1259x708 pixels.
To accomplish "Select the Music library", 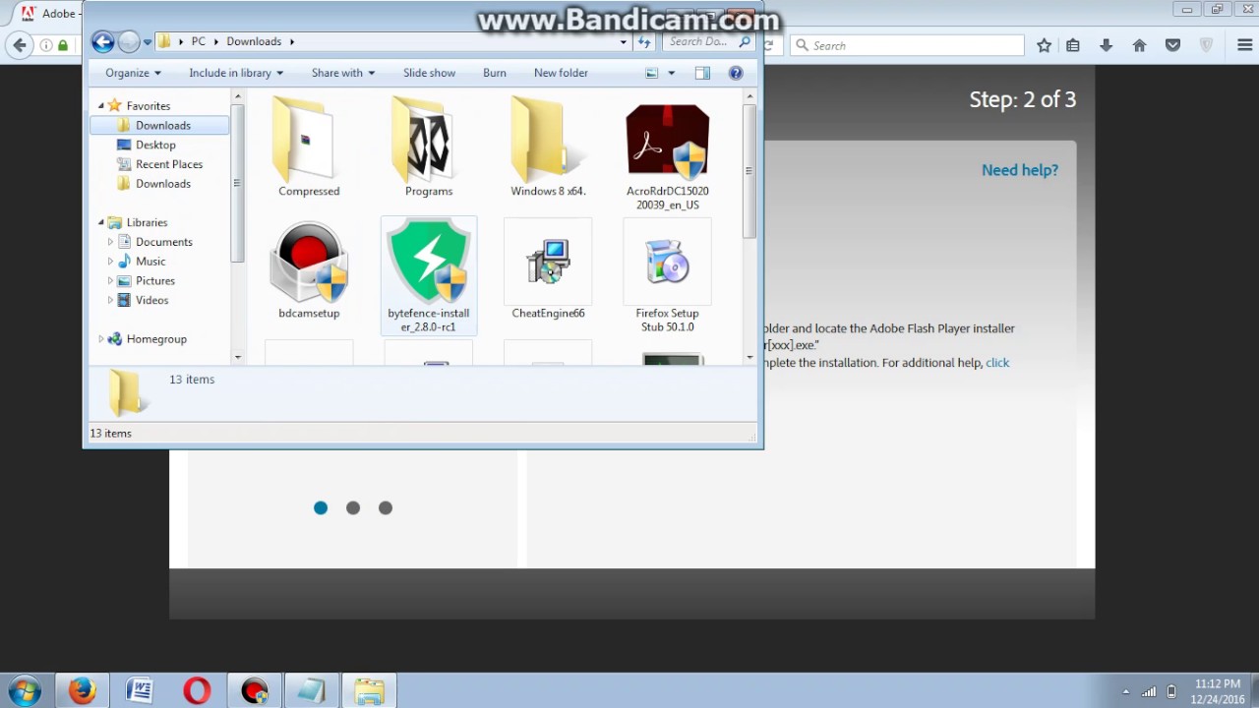I will point(150,262).
